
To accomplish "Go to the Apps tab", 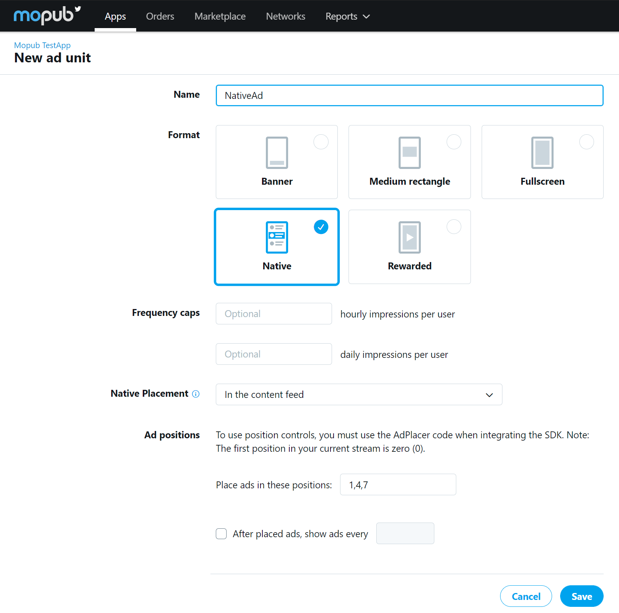I will click(x=115, y=16).
